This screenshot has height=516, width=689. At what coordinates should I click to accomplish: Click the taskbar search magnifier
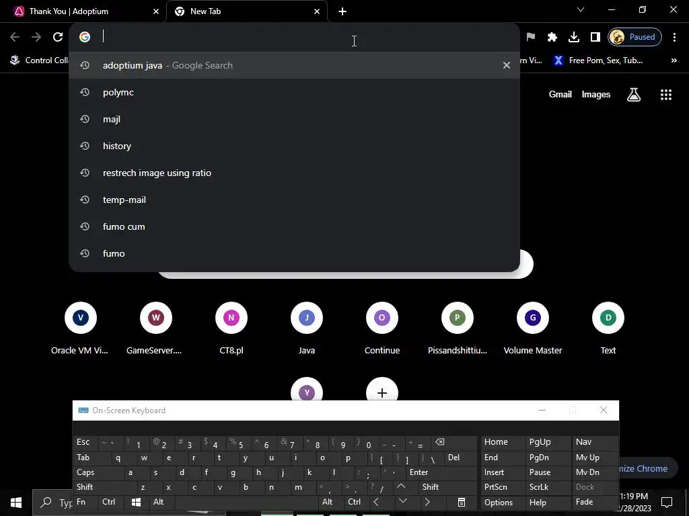pos(46,503)
